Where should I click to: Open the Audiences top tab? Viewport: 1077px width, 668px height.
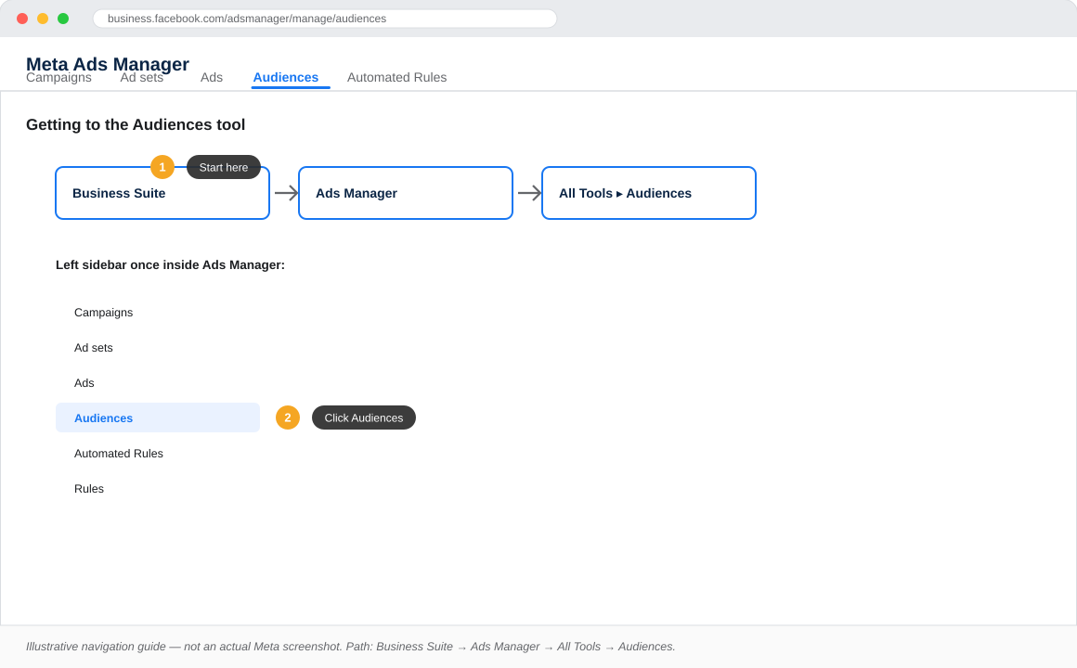tap(286, 78)
